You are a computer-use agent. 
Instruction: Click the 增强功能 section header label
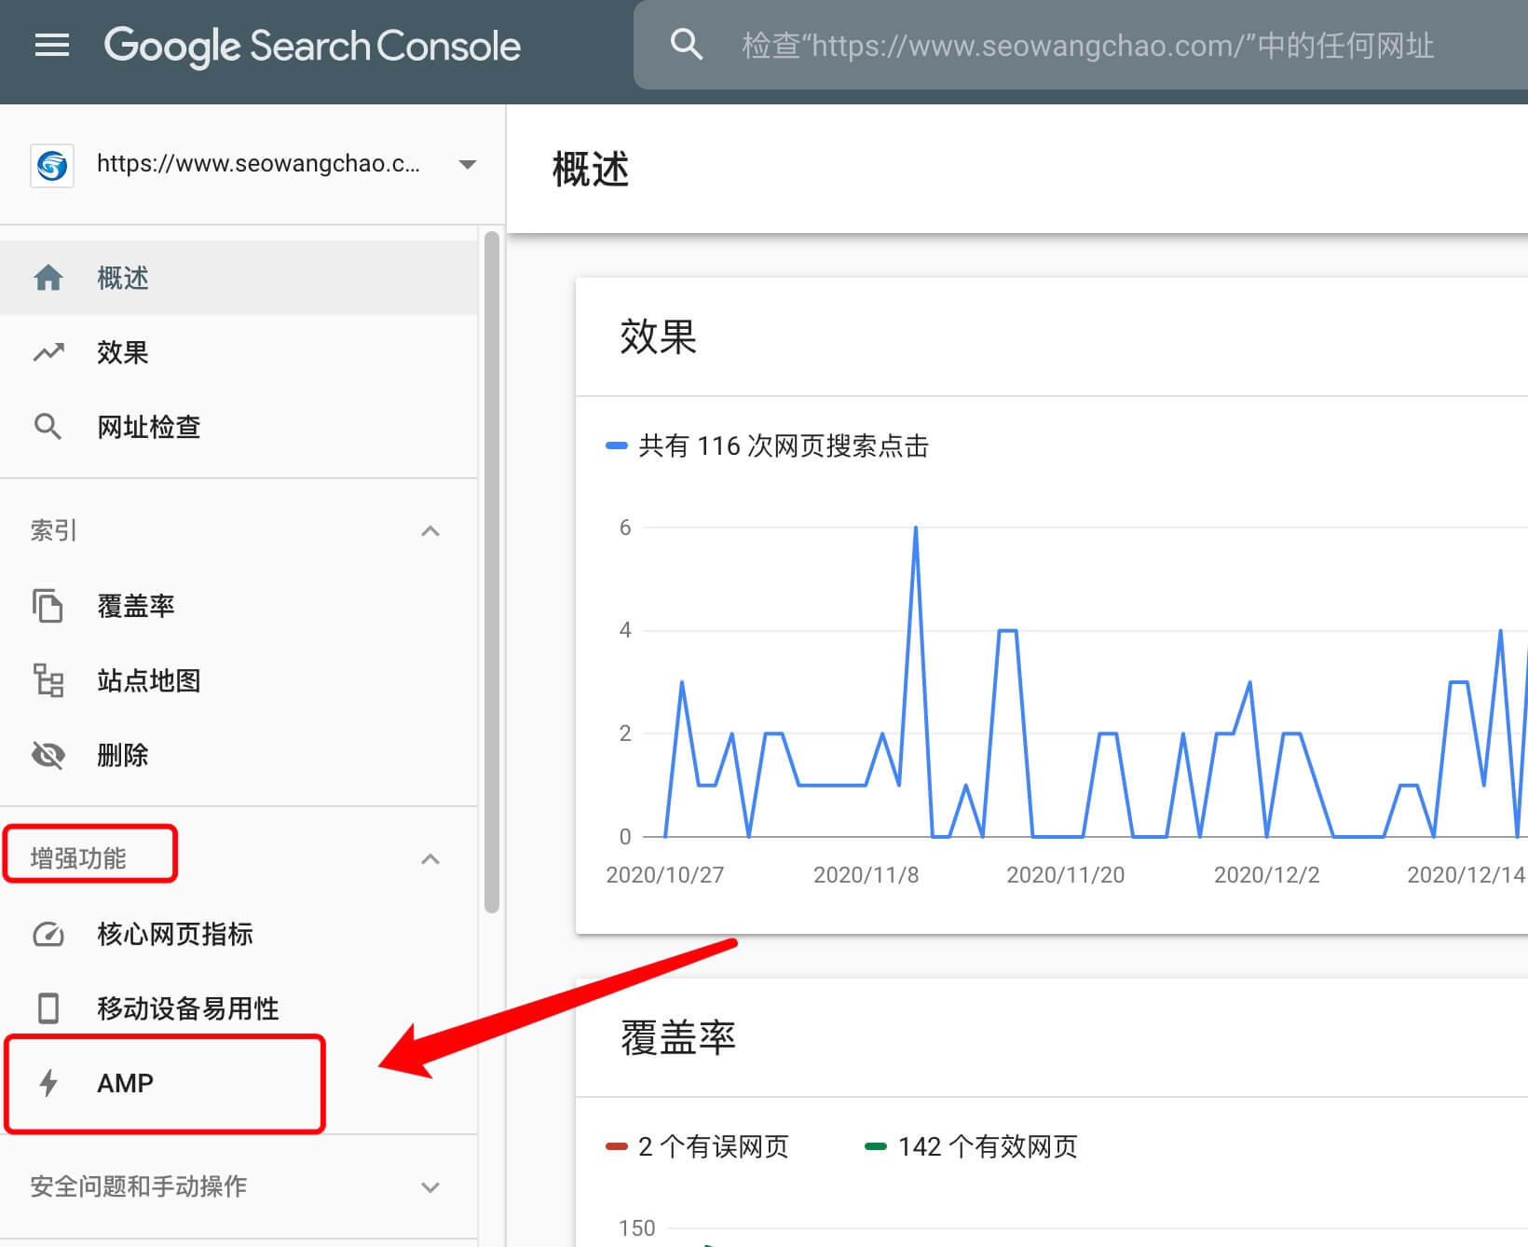(78, 858)
